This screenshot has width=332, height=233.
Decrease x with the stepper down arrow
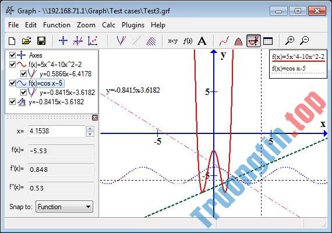[90, 134]
